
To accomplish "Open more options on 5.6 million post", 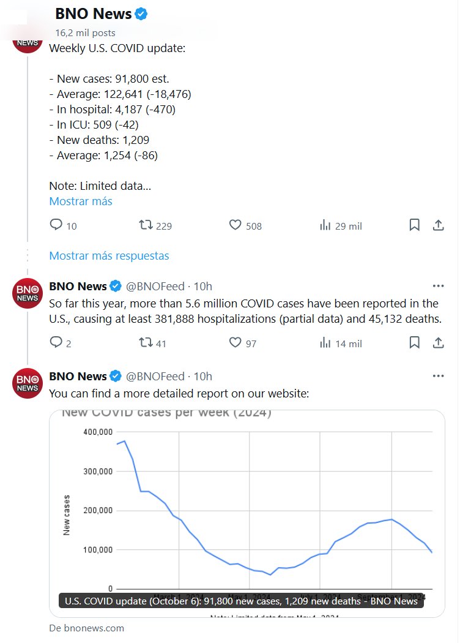I will [438, 286].
